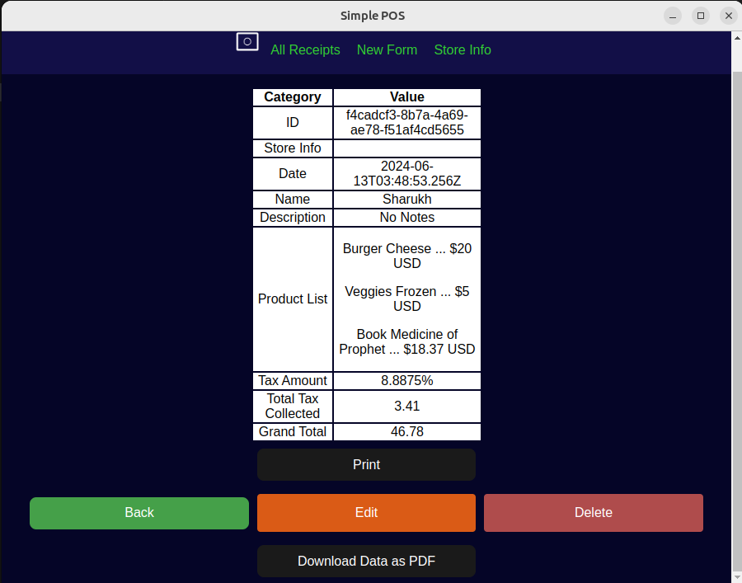Image resolution: width=742 pixels, height=583 pixels.
Task: Select the Name cell showing Sharukh
Action: pos(406,199)
